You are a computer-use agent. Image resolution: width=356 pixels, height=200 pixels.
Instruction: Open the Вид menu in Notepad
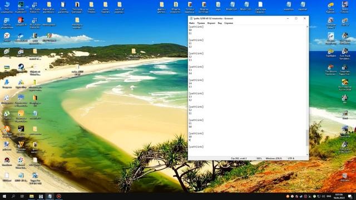point(220,23)
